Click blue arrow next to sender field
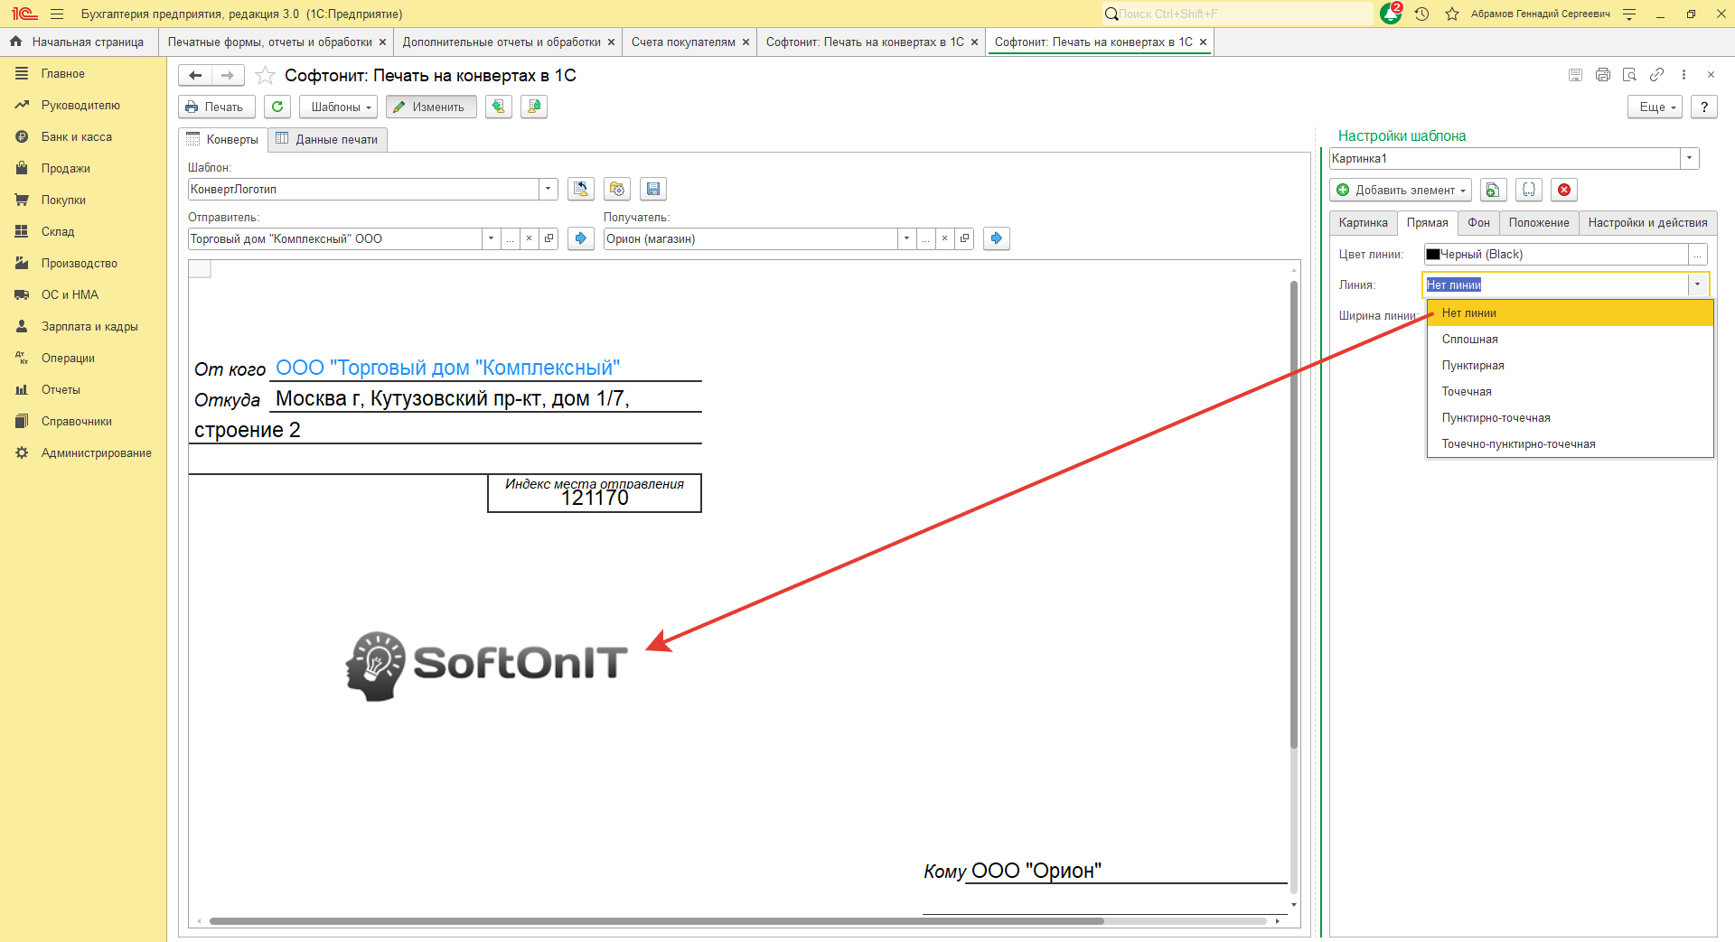Image resolution: width=1735 pixels, height=942 pixels. 581,238
